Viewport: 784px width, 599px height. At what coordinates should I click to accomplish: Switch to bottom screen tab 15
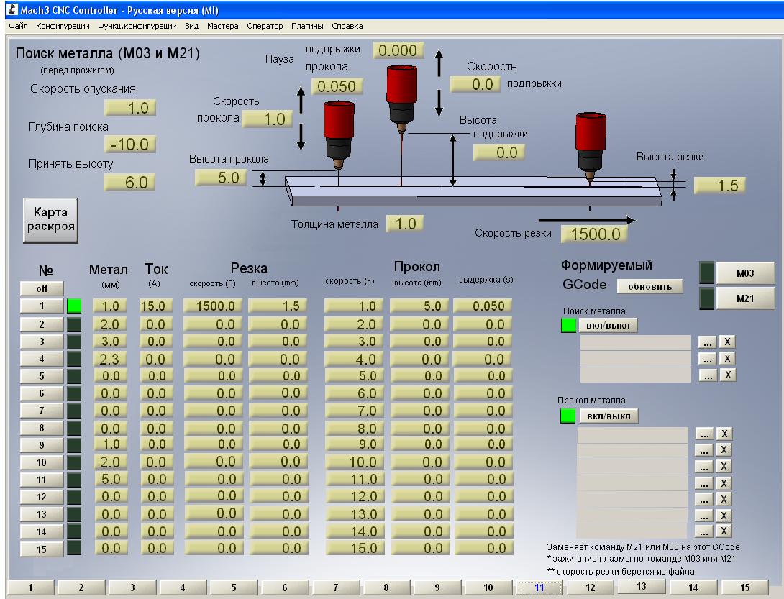pos(745,587)
